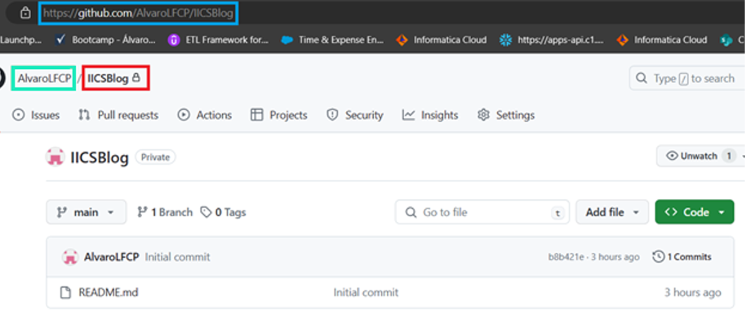Open README.md row Initial commit message
This screenshot has height=324, width=745.
pyautogui.click(x=366, y=292)
